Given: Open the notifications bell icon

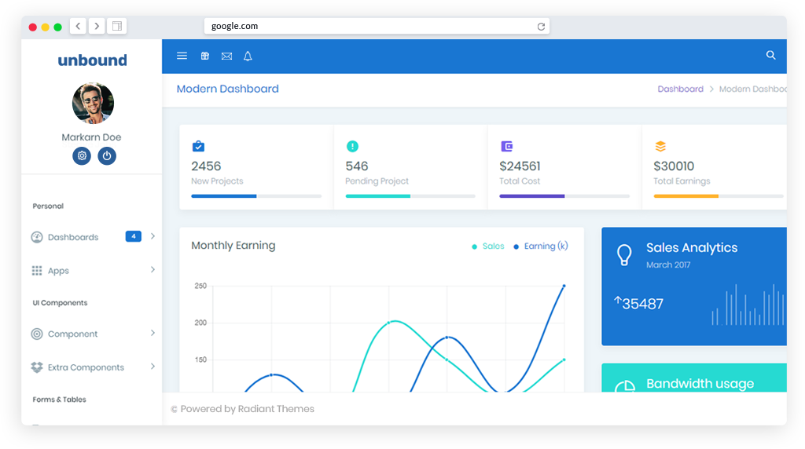Looking at the screenshot, I should point(248,56).
